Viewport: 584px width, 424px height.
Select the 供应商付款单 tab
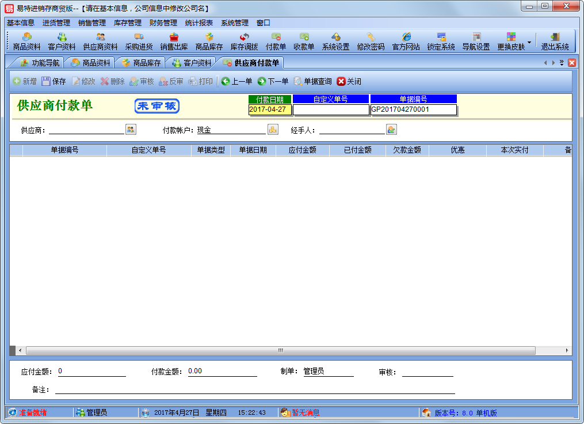point(251,63)
